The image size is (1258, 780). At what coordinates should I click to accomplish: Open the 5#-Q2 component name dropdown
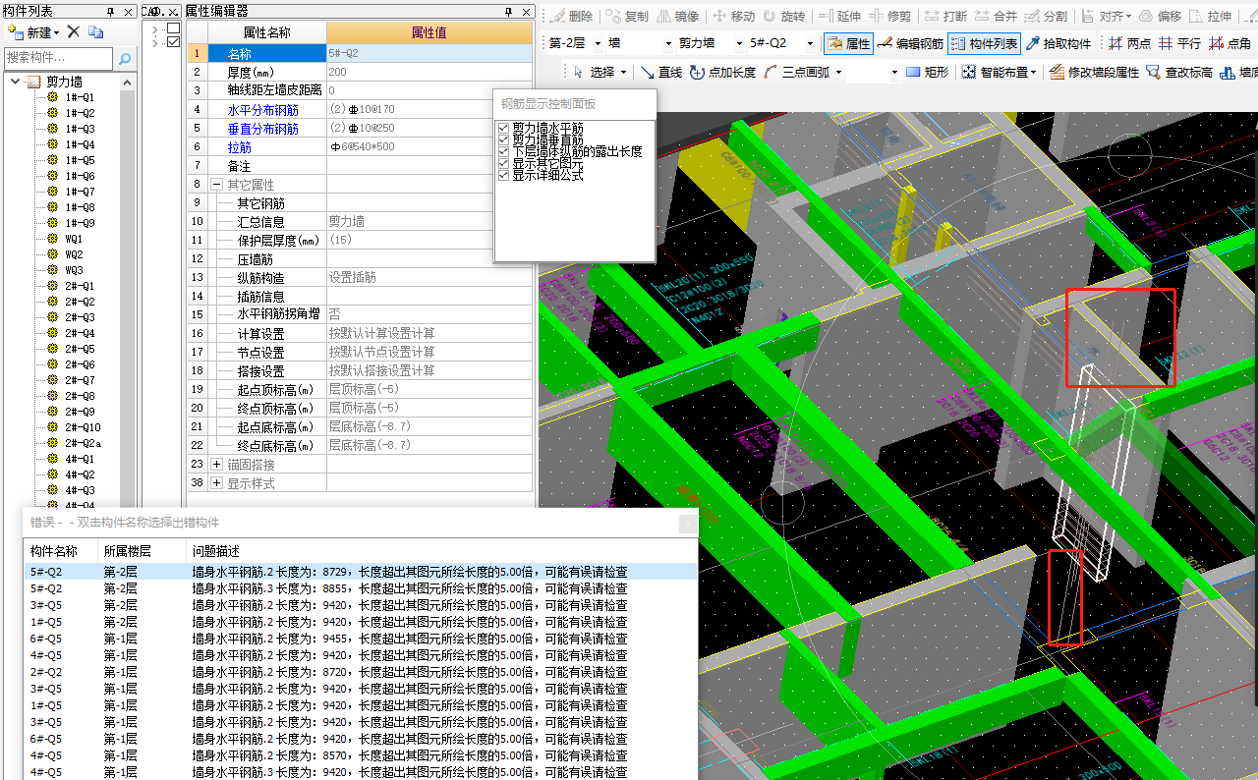[x=811, y=43]
